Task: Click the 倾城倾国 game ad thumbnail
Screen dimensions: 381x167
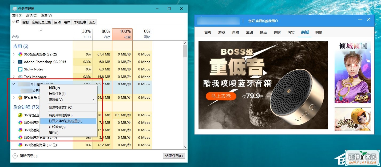Action: point(353,72)
